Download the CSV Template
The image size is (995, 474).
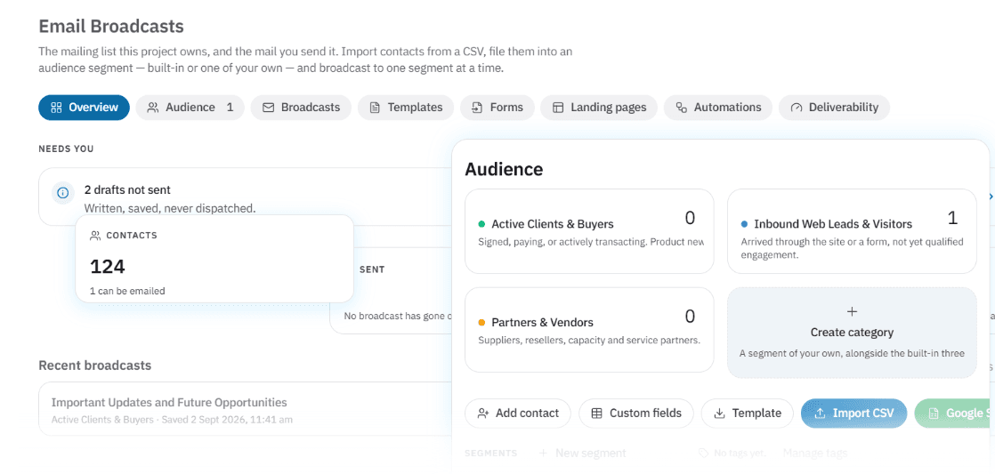(747, 414)
